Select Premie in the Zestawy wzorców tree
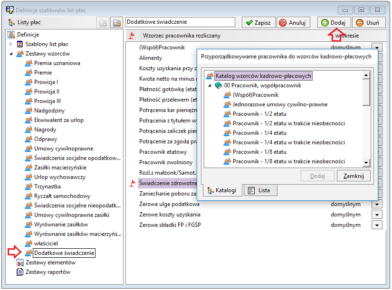Viewport: 392px width, 290px height. point(43,73)
